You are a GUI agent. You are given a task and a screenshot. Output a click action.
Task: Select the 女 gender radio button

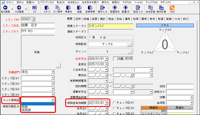pyautogui.click(x=101, y=38)
